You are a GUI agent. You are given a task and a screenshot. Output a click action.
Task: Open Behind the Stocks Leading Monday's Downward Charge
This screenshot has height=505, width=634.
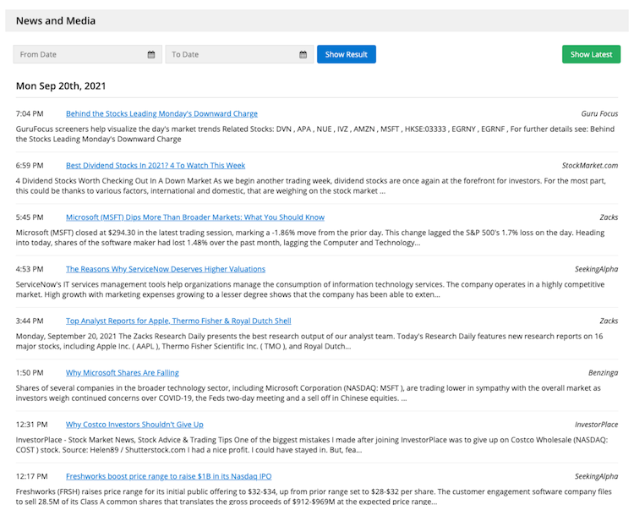161,113
